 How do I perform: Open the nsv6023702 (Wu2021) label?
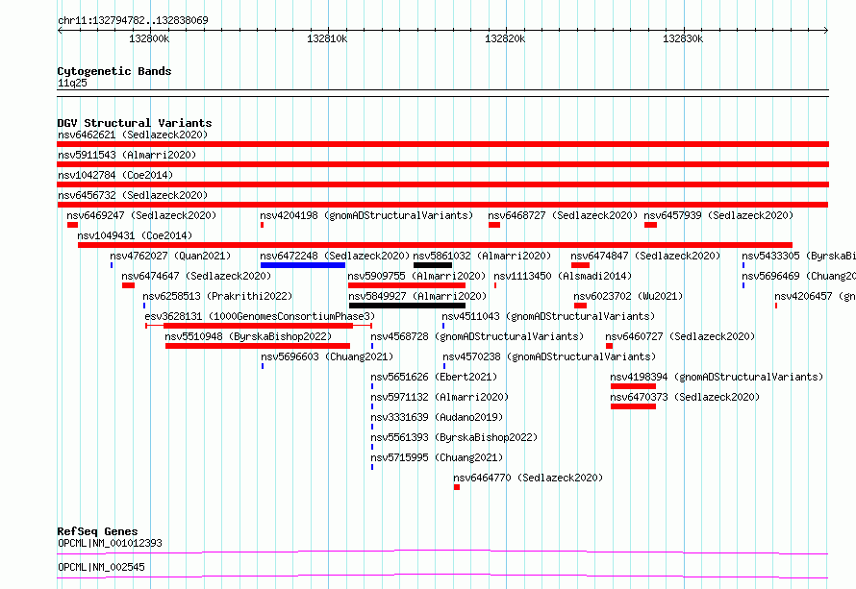pos(628,296)
